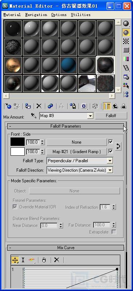The image size is (133, 291).
Task: Select the blue material sample sphere
Action: click(x=68, y=65)
